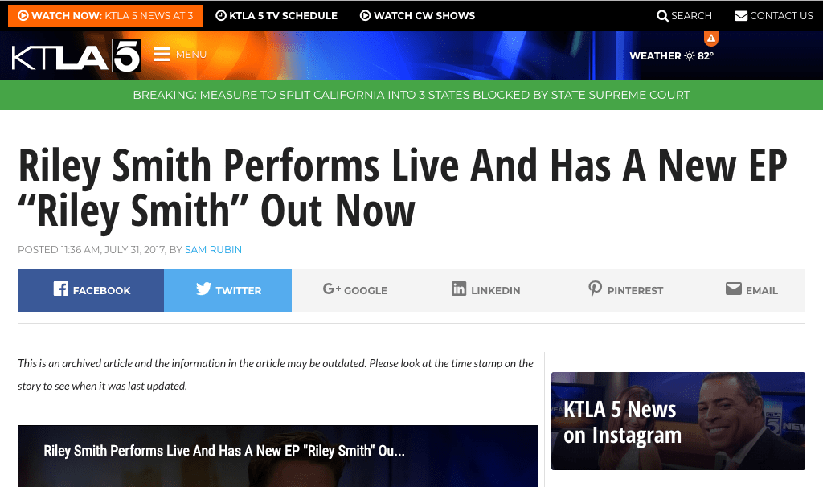
Task: Click the play icon beside Watch CW Shows
Action: tap(366, 16)
